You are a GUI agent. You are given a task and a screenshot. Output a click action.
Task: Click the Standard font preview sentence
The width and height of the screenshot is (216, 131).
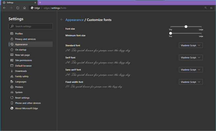click(x=98, y=50)
